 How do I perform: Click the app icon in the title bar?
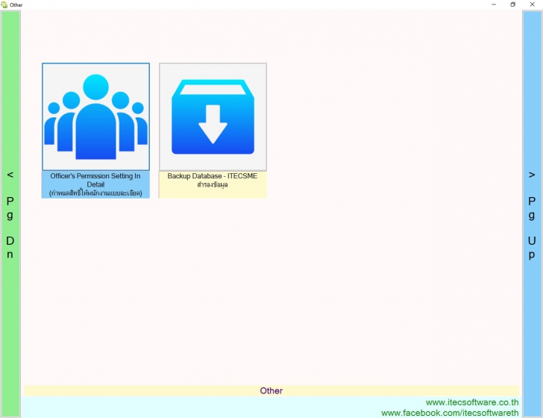click(4, 4)
